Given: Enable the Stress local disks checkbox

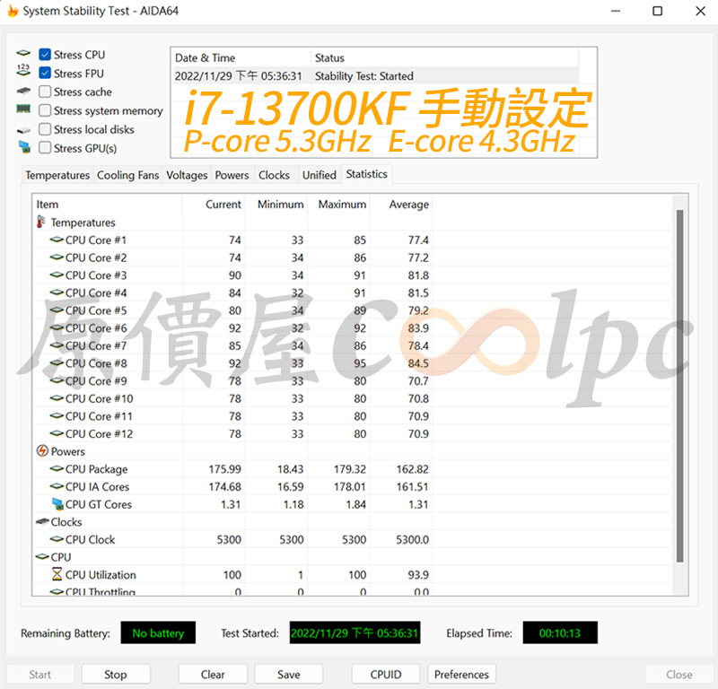Looking at the screenshot, I should click(45, 129).
